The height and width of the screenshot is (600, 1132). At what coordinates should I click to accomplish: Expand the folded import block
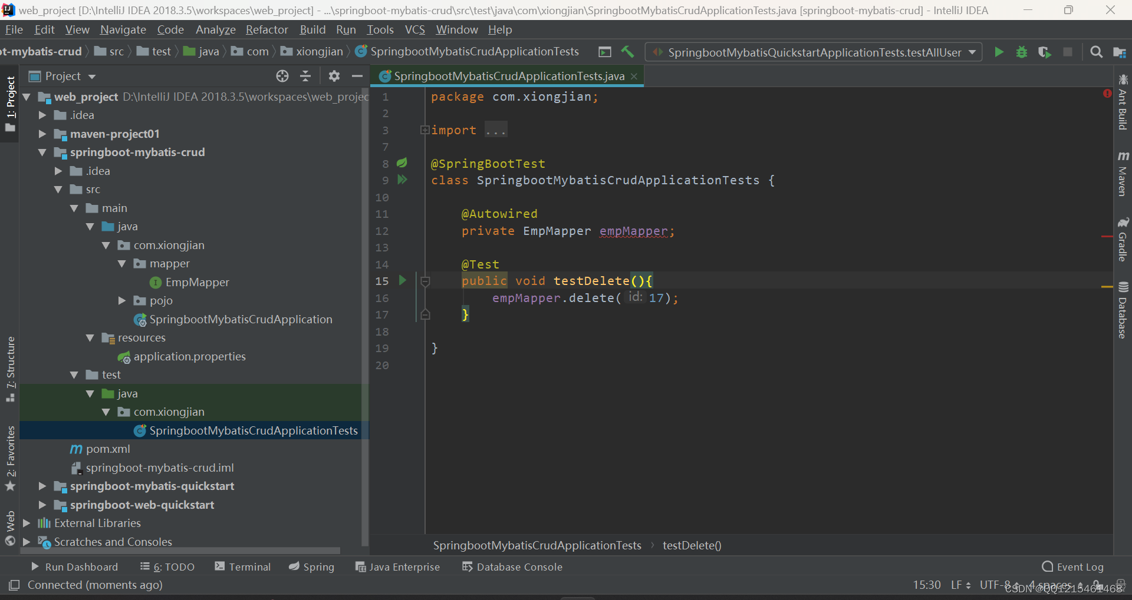(x=424, y=130)
